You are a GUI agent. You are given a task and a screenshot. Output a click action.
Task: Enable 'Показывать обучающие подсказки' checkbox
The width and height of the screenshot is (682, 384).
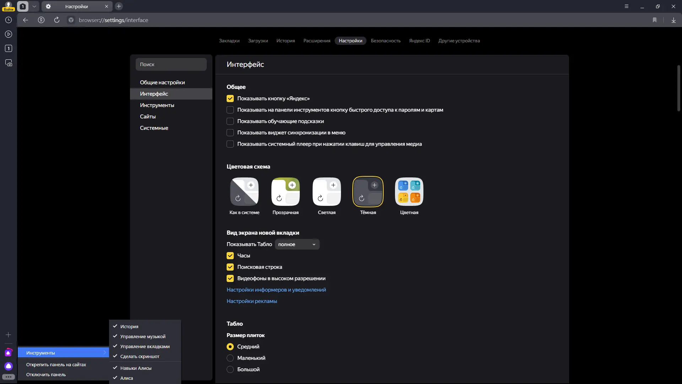pyautogui.click(x=230, y=121)
